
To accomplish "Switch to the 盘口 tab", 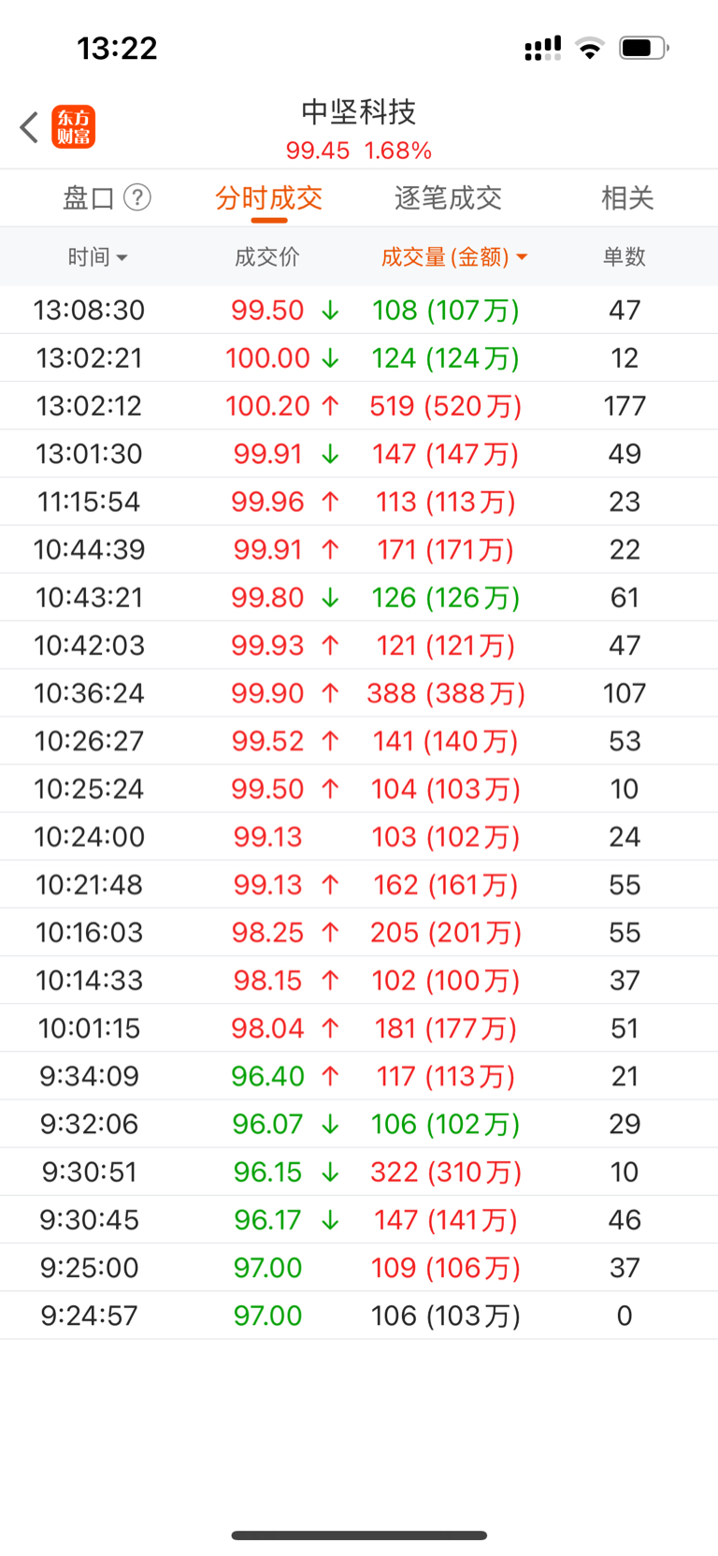I will 89,198.
